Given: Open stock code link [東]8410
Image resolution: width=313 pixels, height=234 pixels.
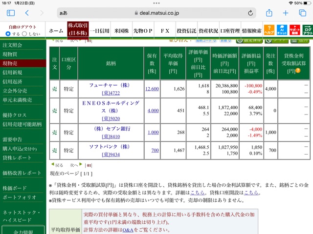Looking at the screenshot, I should coord(111,136).
